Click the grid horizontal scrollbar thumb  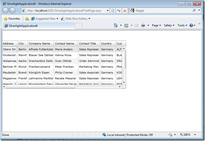click(40, 87)
